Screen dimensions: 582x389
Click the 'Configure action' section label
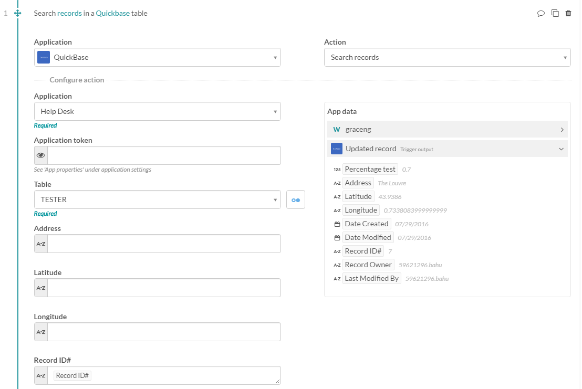click(77, 80)
